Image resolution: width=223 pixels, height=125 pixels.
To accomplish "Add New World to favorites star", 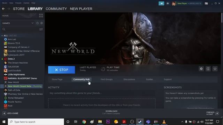I will 215,69.
